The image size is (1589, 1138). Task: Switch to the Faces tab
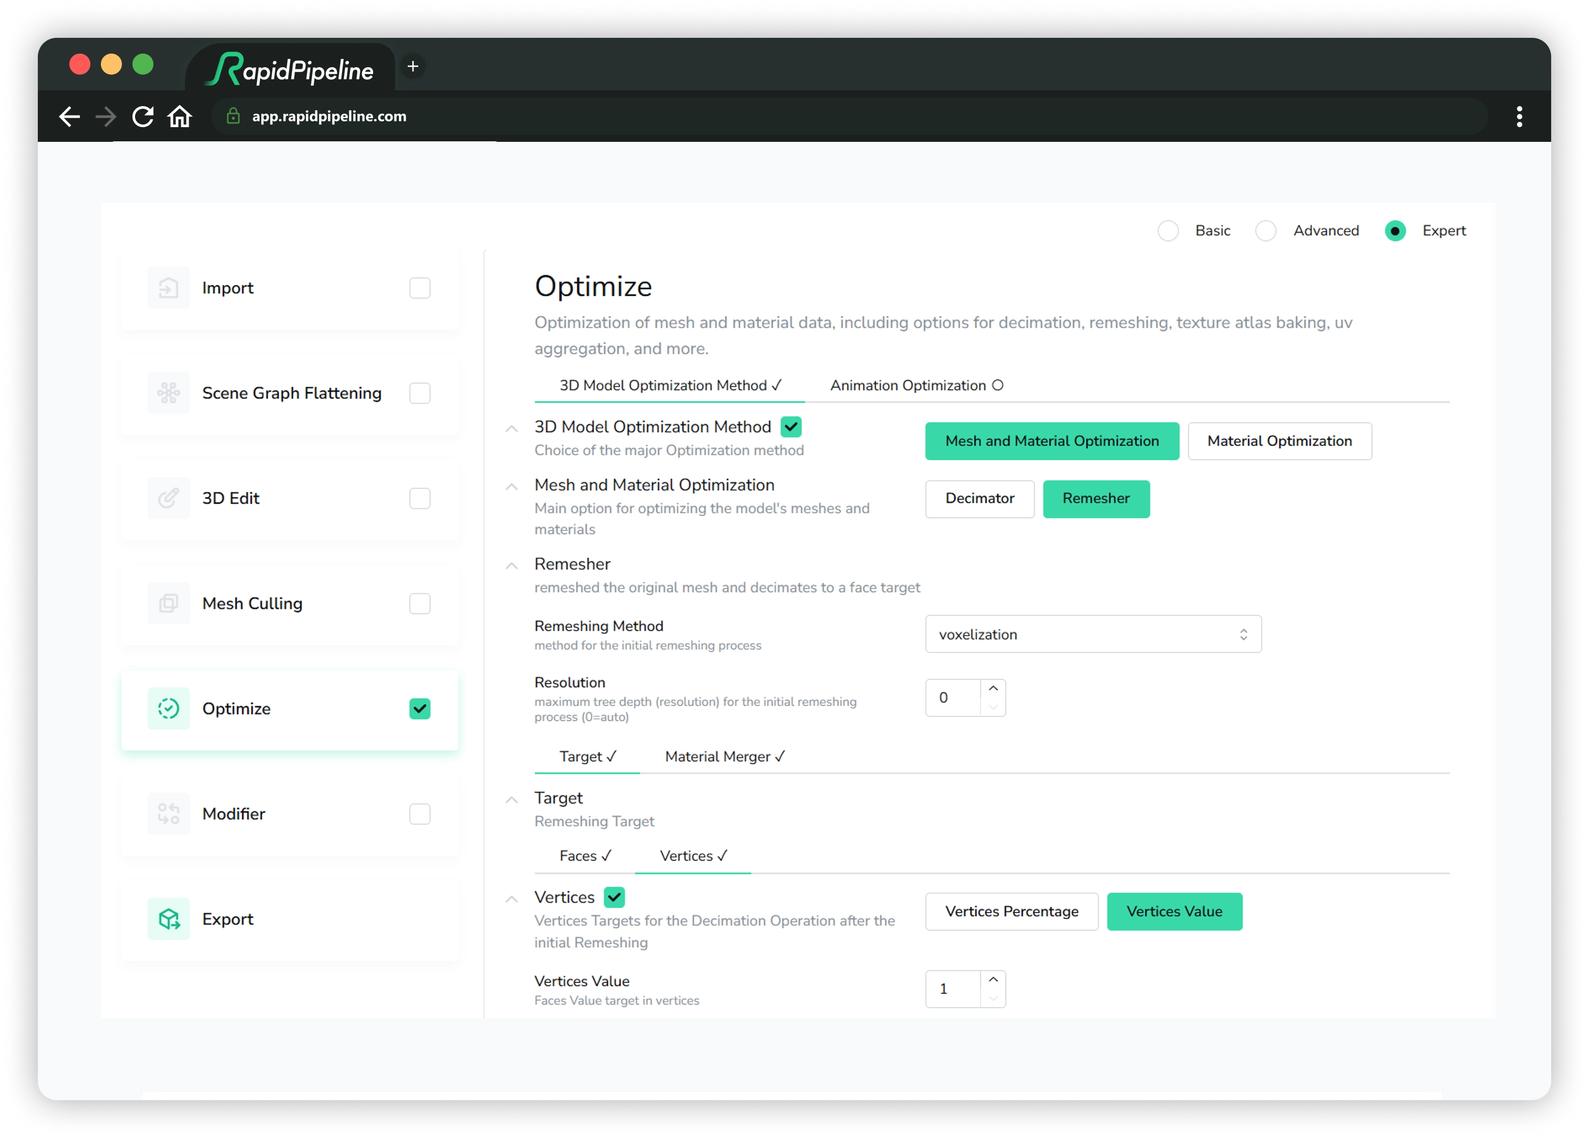click(x=585, y=856)
